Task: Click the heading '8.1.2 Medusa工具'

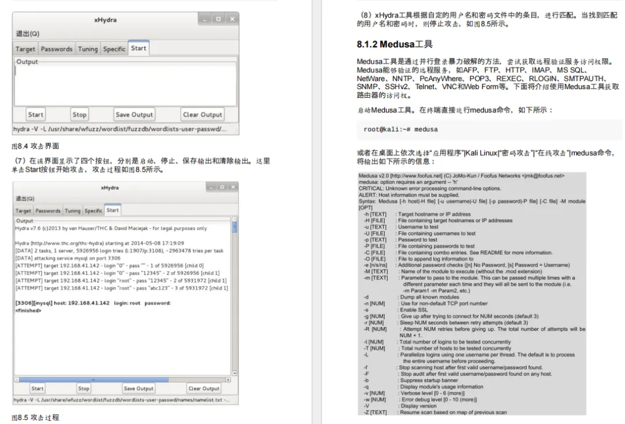Action: 395,44
